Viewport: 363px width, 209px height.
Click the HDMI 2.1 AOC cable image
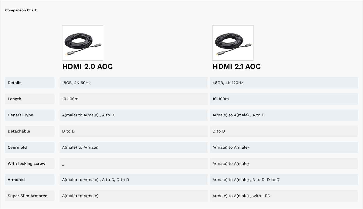[x=233, y=43]
